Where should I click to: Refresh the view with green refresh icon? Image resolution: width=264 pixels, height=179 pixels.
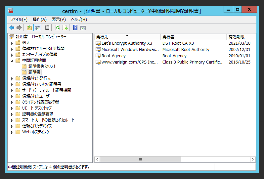tap(58, 27)
